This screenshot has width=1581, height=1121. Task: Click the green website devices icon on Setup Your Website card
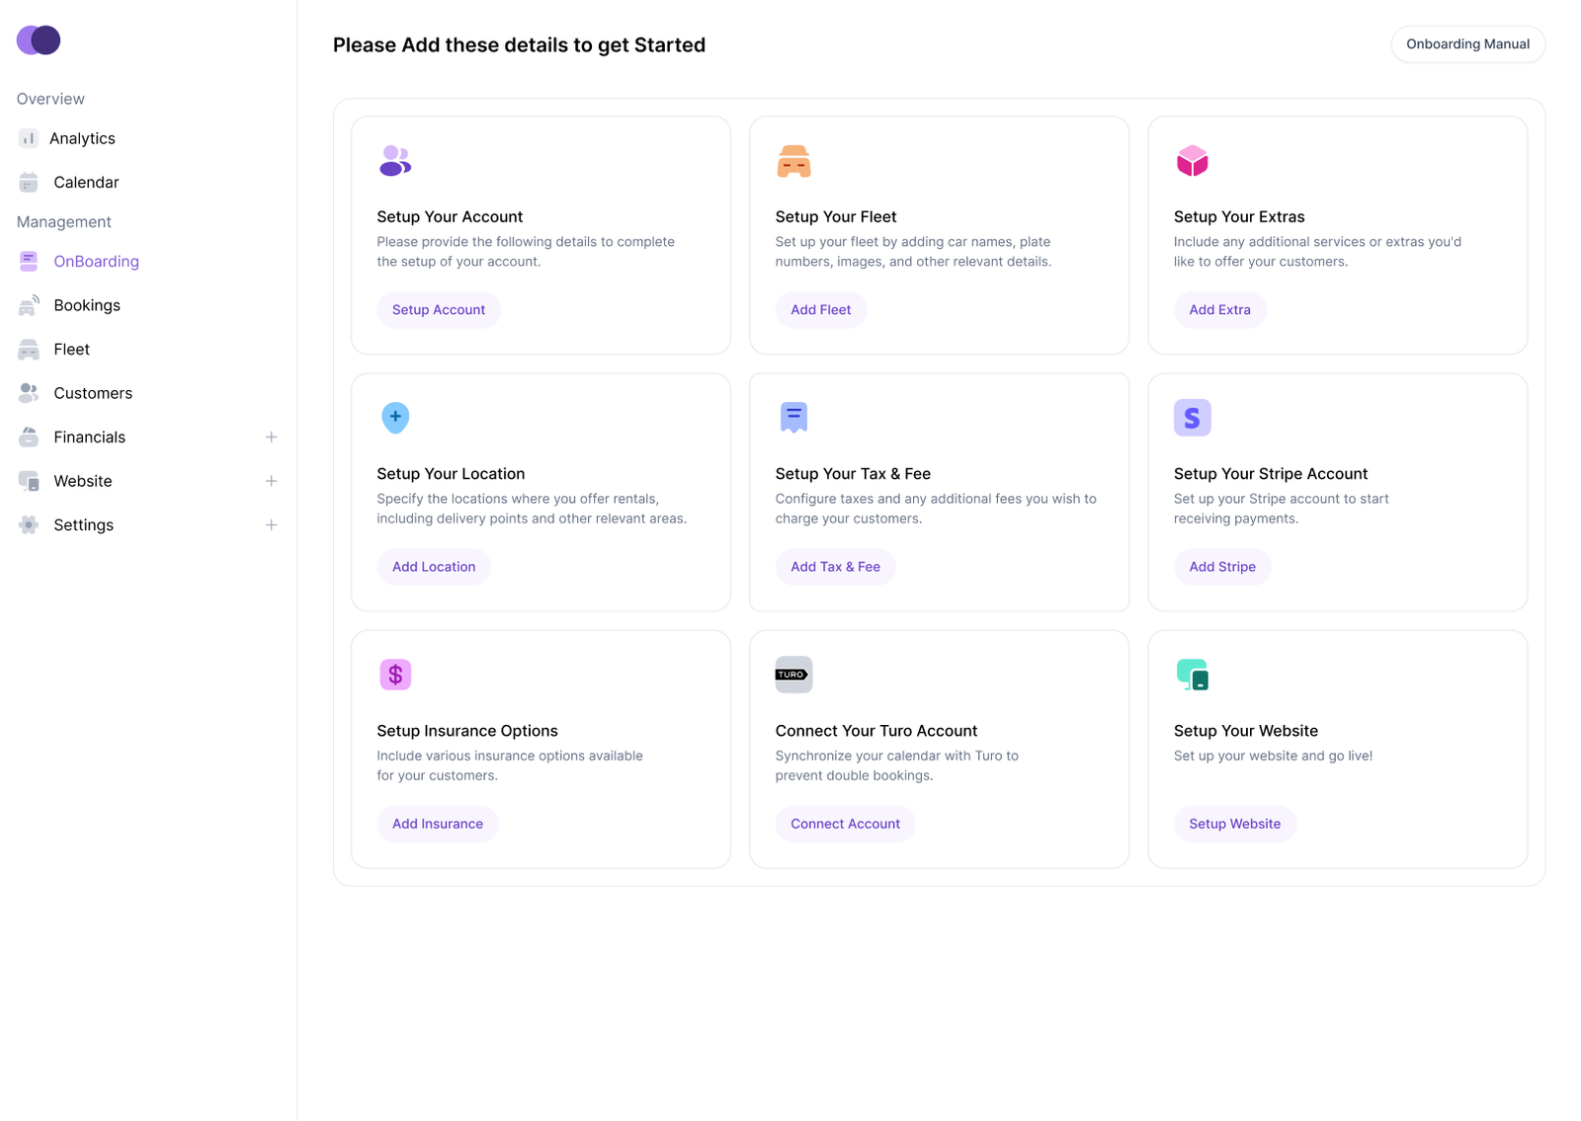[1193, 675]
